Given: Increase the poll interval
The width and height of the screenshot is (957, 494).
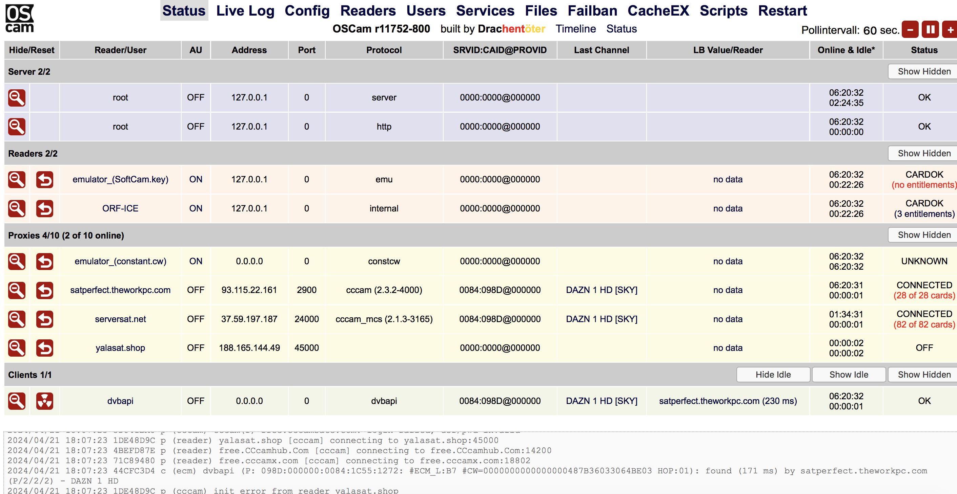Looking at the screenshot, I should coord(950,30).
